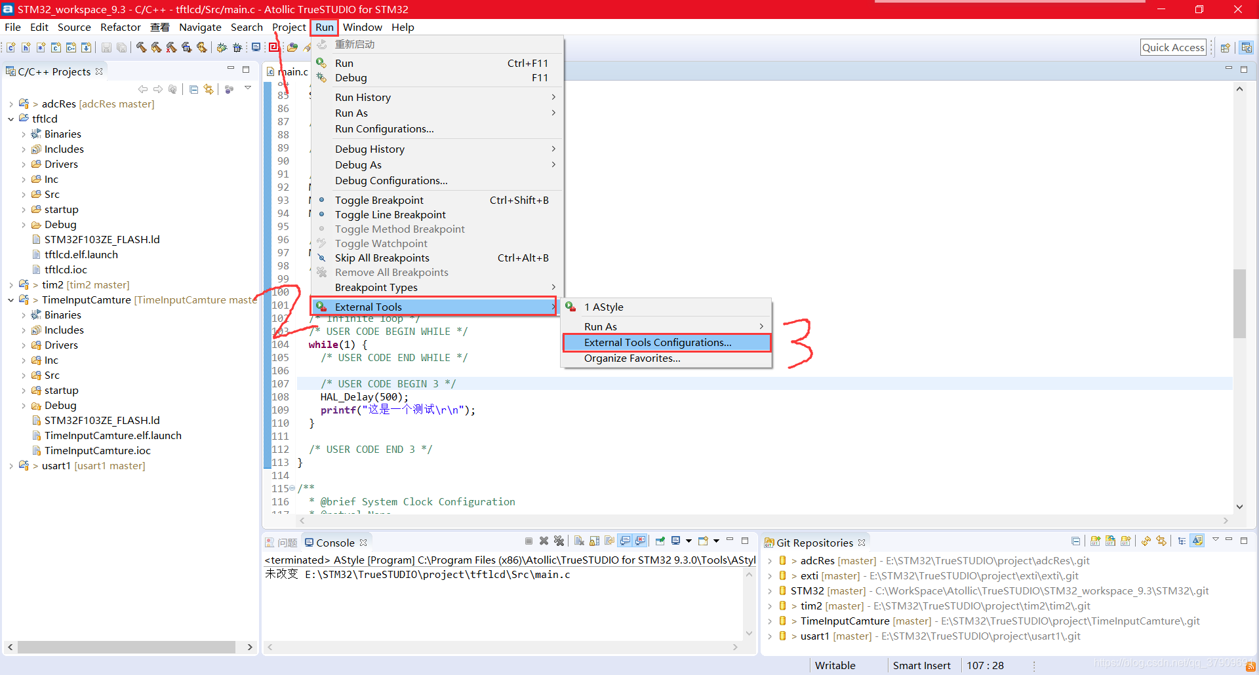Toggle the highlighted Git Repositories toolbar button
This screenshot has width=1259, height=675.
[1197, 541]
